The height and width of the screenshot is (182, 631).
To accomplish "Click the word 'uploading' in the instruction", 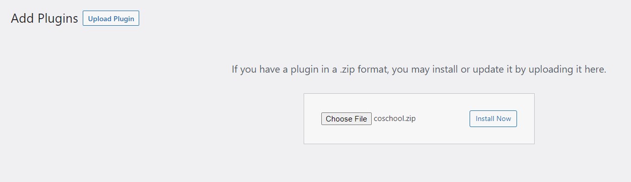I will click(x=551, y=70).
